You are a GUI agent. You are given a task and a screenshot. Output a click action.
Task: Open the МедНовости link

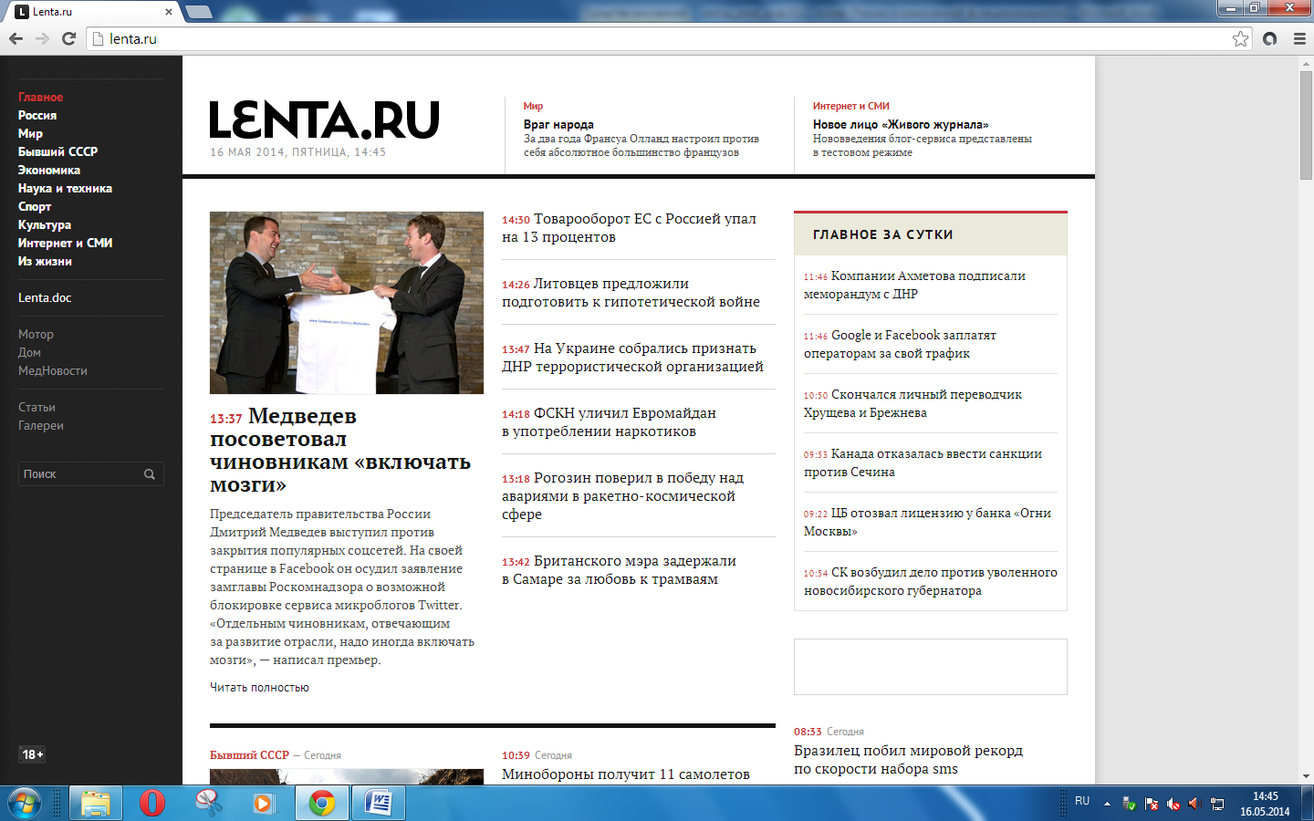pyautogui.click(x=53, y=371)
